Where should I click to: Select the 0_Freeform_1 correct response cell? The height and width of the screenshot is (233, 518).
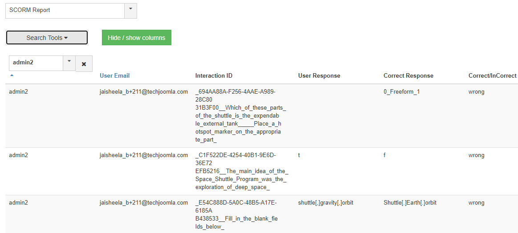coord(401,92)
